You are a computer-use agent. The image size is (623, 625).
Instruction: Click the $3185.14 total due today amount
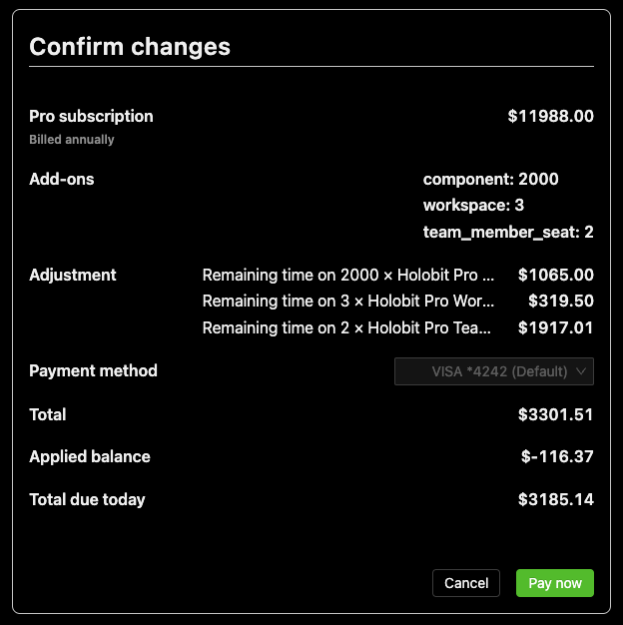556,499
